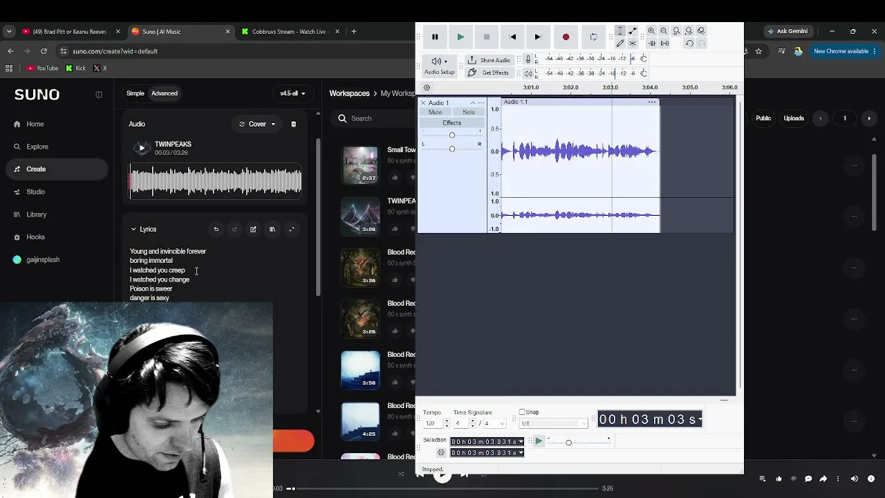Adjust the Audio 1 pan slider
The width and height of the screenshot is (885, 498).
(452, 149)
